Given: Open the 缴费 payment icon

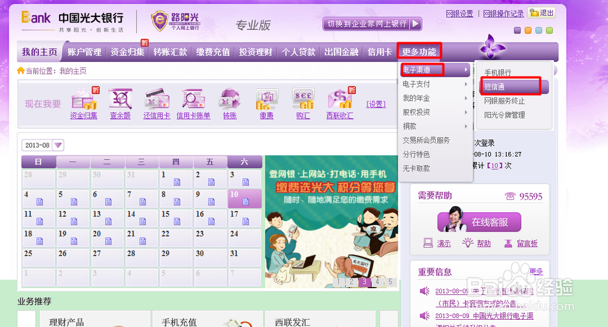Looking at the screenshot, I should coord(266,99).
